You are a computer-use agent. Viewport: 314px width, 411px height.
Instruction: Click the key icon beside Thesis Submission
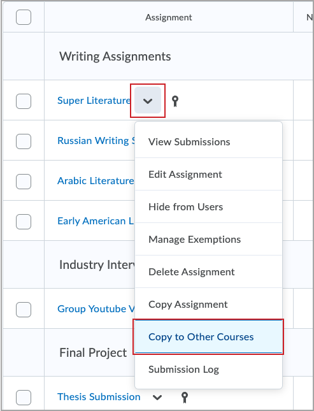click(185, 398)
